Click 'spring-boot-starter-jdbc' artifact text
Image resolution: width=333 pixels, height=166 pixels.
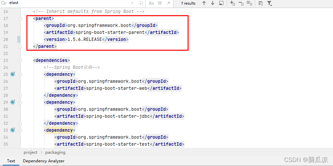[118, 116]
